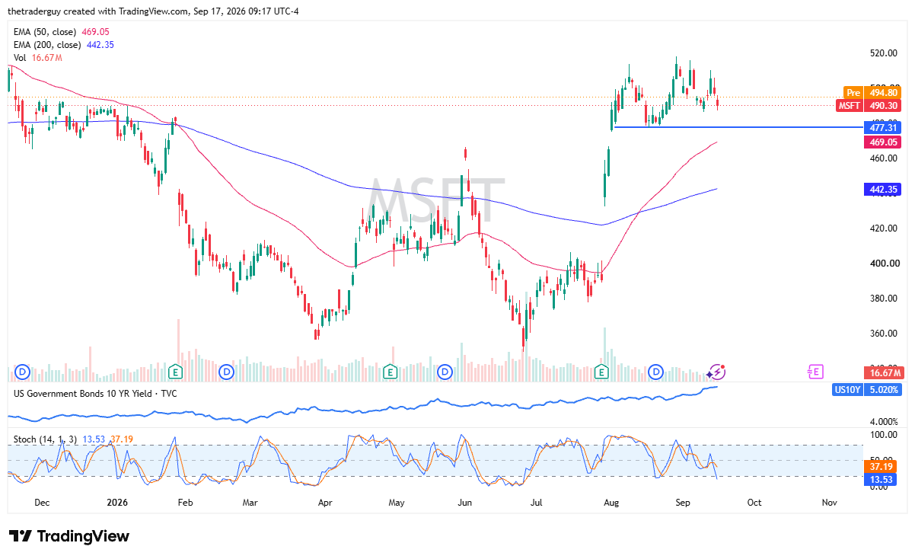Click the Aug label on time axis
915x559 pixels.
pyautogui.click(x=610, y=503)
